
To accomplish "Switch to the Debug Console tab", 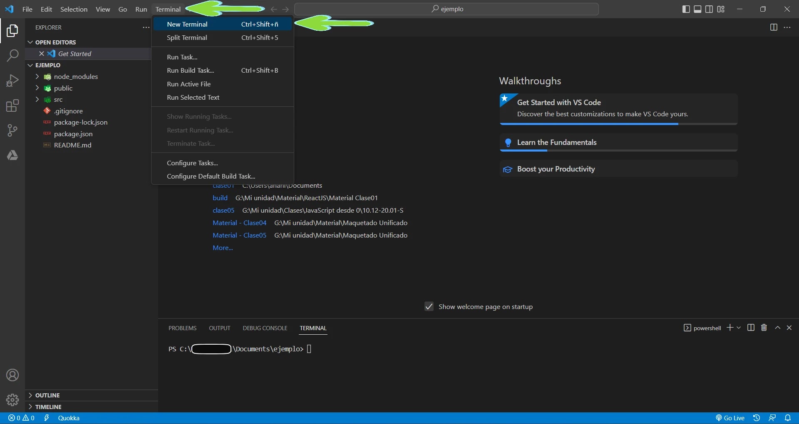I will tap(265, 328).
